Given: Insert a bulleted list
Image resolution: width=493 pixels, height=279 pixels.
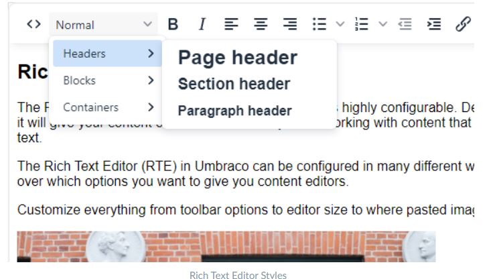Looking at the screenshot, I should pos(320,24).
